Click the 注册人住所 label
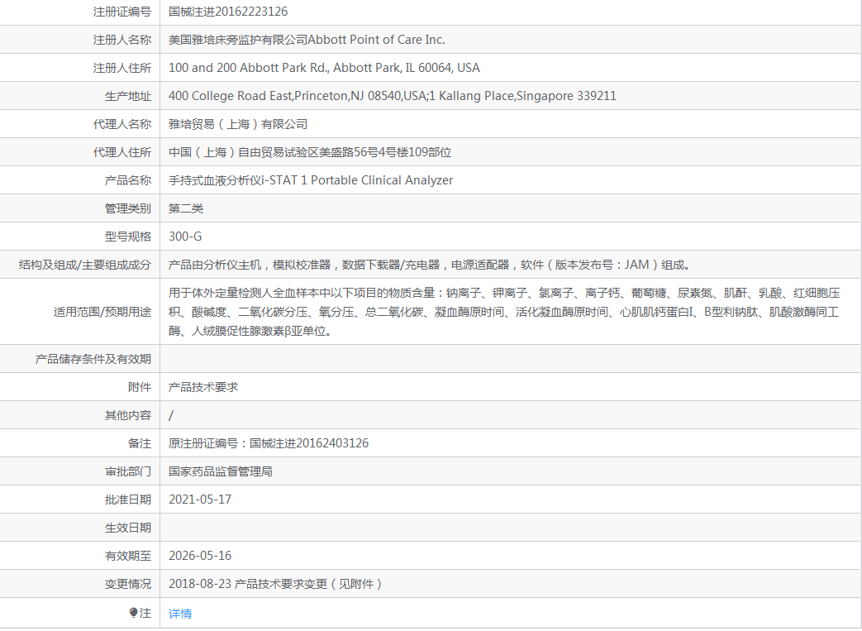This screenshot has height=631, width=862. coord(122,68)
